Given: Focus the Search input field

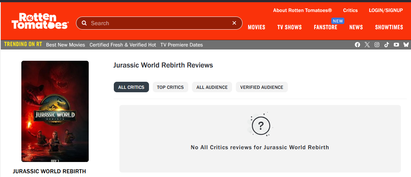Looking at the screenshot, I should [159, 23].
